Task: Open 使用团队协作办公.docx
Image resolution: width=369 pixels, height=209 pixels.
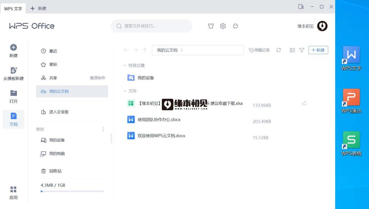Action: click(154, 120)
